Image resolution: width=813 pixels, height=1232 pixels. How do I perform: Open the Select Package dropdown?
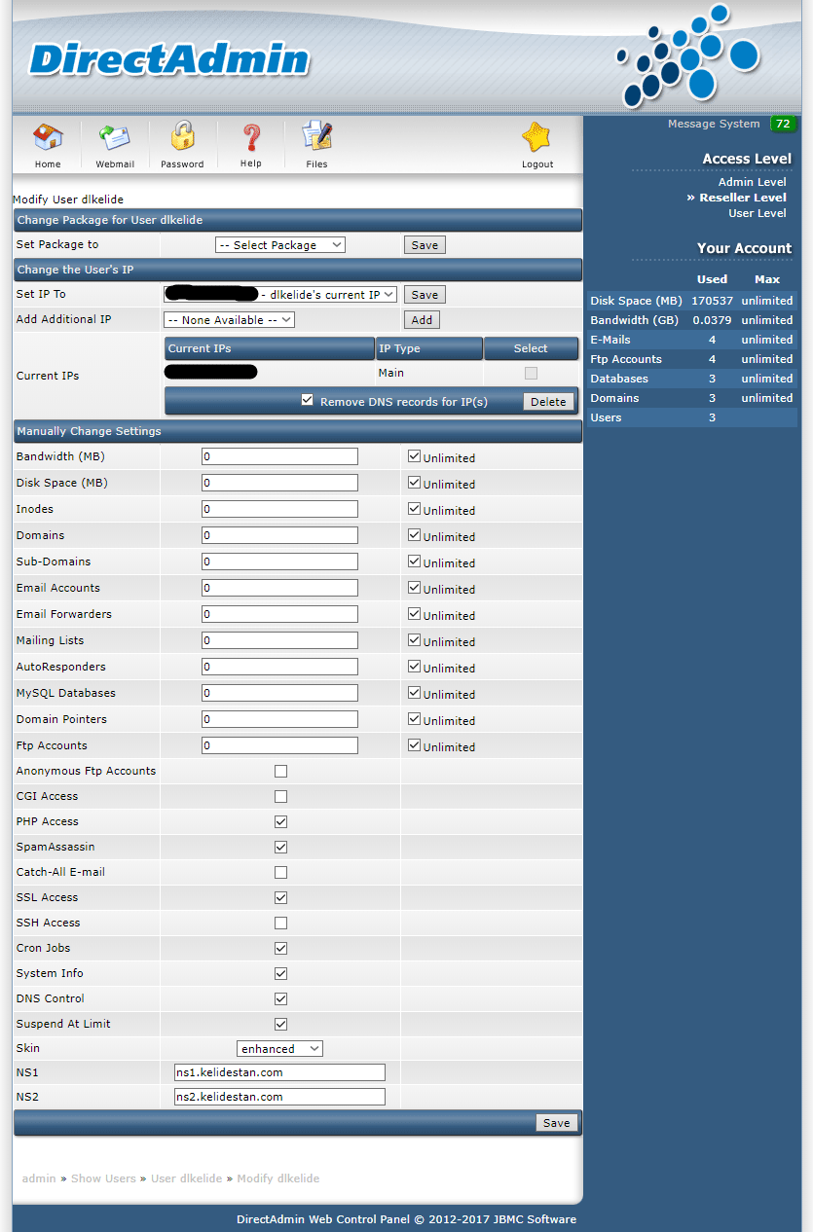pos(280,245)
